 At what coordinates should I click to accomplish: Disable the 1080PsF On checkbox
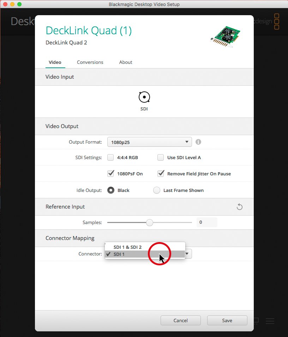coord(111,174)
